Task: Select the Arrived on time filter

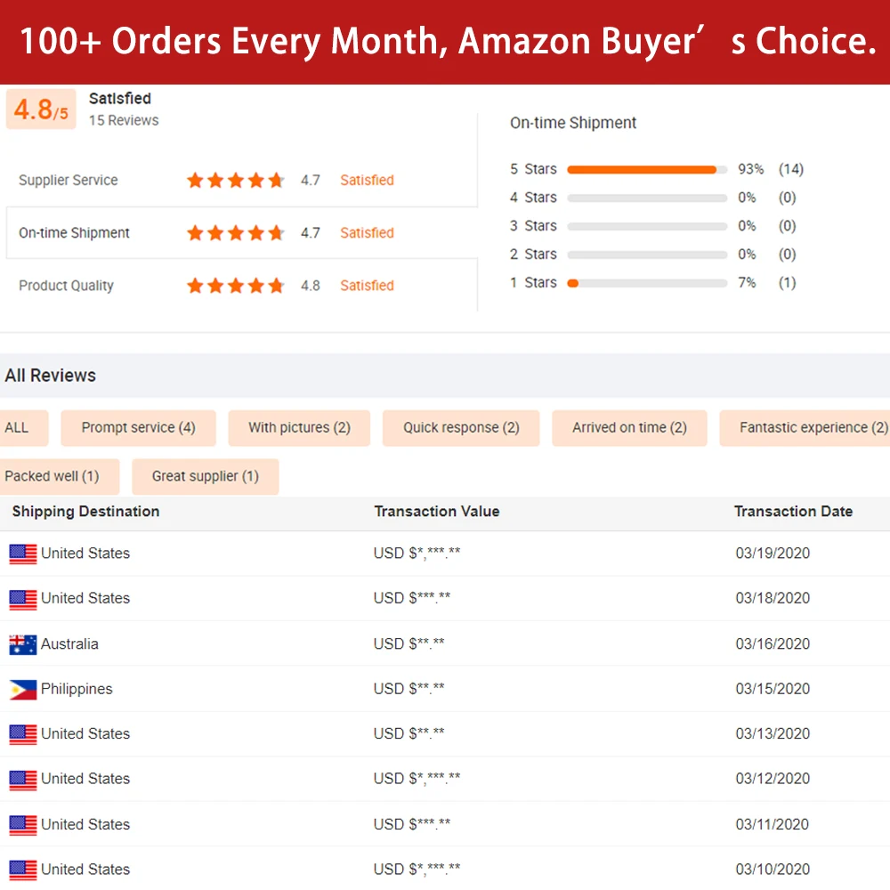Action: (x=629, y=428)
